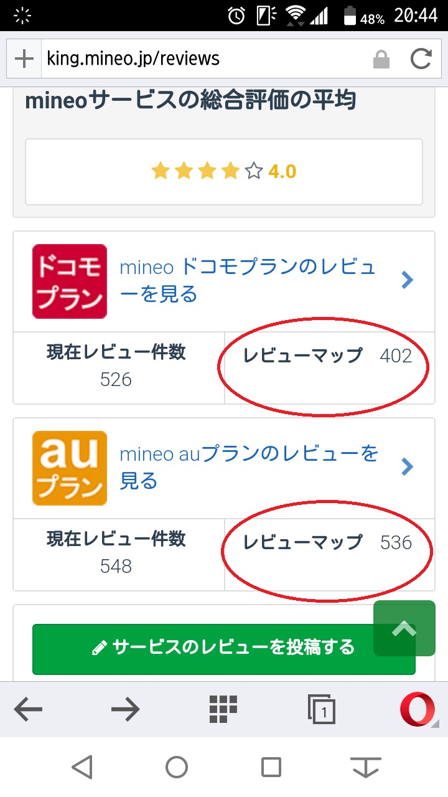Tap the padlock security icon
The image size is (448, 797).
pyautogui.click(x=381, y=60)
